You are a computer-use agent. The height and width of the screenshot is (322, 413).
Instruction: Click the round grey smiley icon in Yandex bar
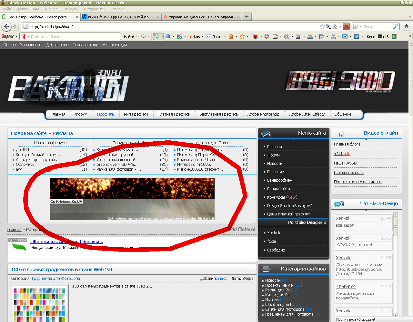pyautogui.click(x=287, y=36)
